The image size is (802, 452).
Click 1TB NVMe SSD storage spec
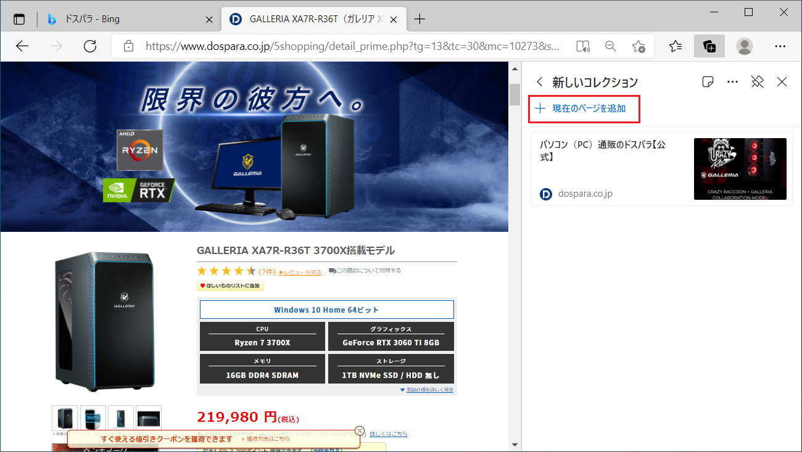pyautogui.click(x=391, y=369)
